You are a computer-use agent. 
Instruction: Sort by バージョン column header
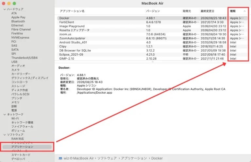tap(153, 11)
